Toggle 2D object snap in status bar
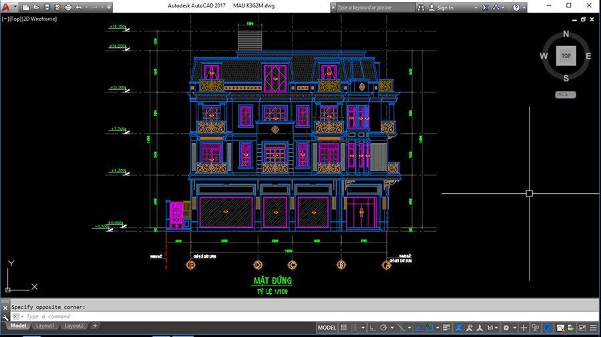Screen dimensions: 601x337 pyautogui.click(x=429, y=328)
